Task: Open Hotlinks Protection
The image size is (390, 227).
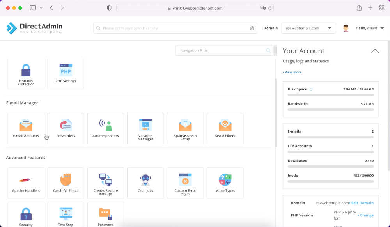Action: coord(26,74)
